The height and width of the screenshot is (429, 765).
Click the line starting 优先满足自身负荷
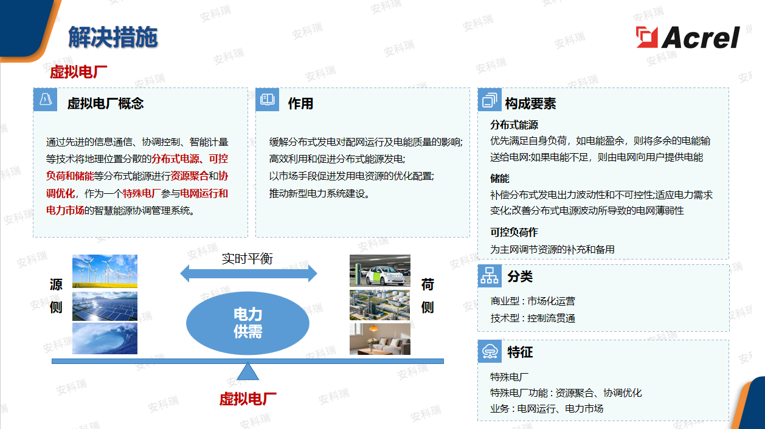click(600, 141)
